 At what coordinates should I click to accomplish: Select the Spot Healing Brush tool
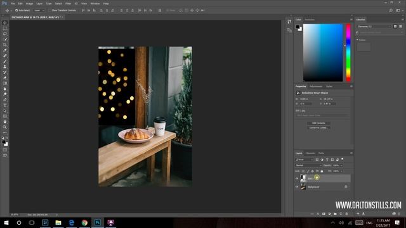click(4, 56)
